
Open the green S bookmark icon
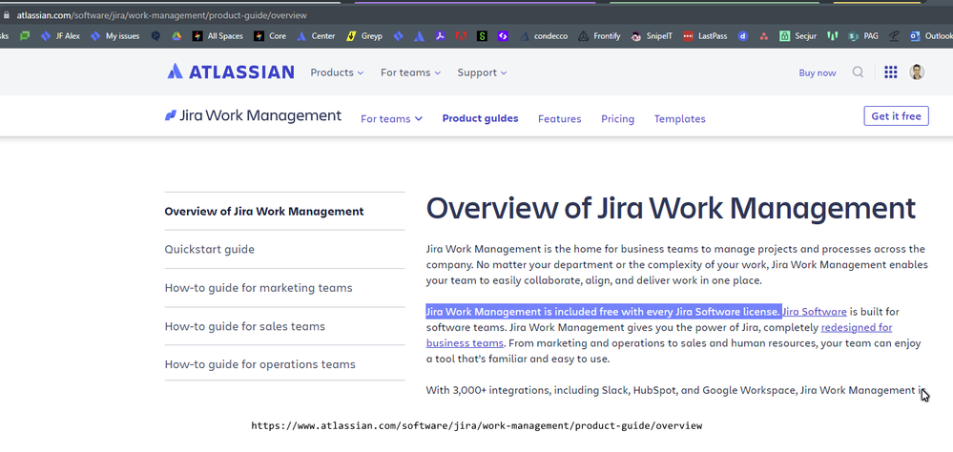(x=482, y=36)
